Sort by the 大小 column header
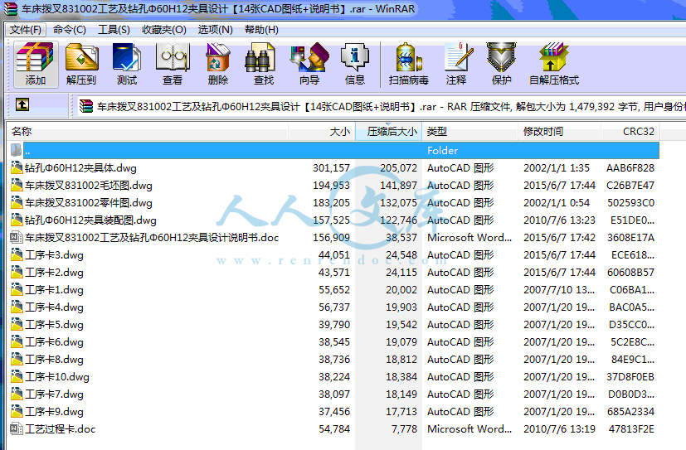The image size is (686, 450). [322, 132]
